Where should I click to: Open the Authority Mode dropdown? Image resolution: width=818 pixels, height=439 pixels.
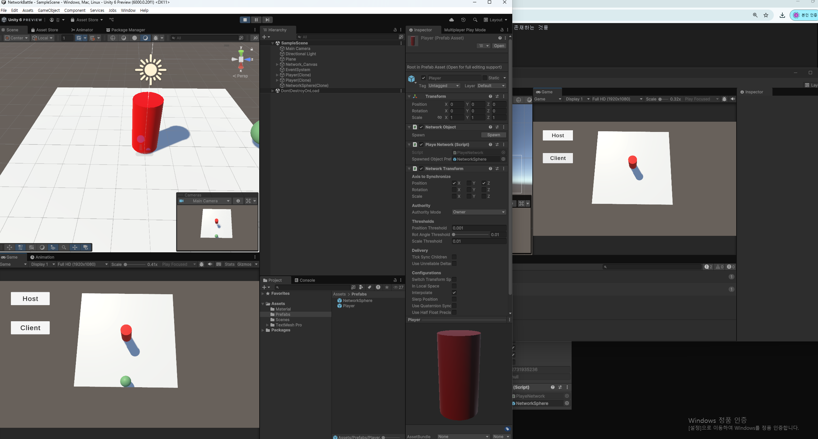[479, 212]
